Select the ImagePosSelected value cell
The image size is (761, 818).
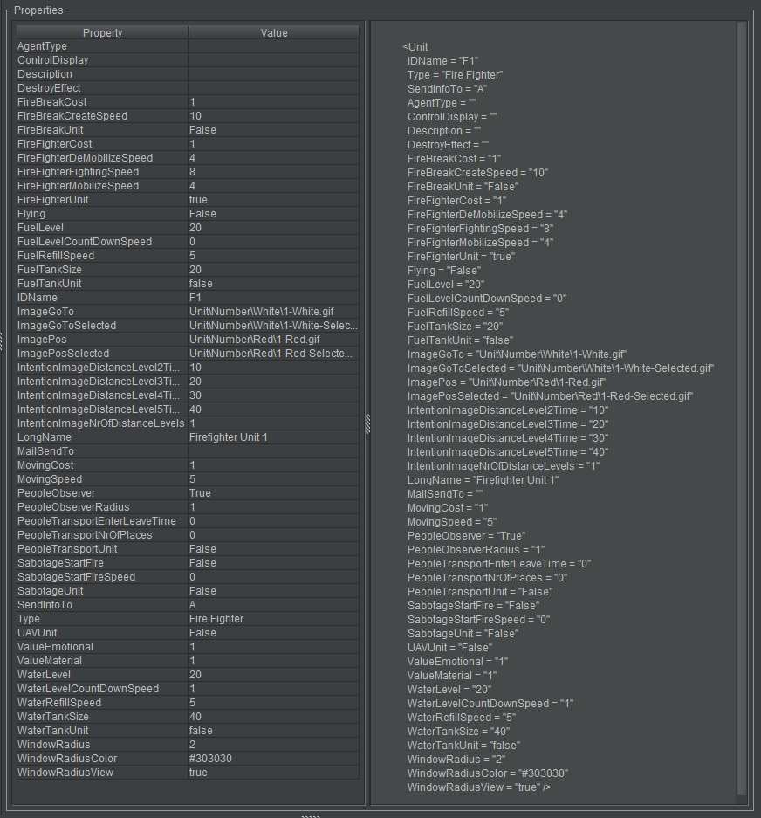pyautogui.click(x=273, y=354)
